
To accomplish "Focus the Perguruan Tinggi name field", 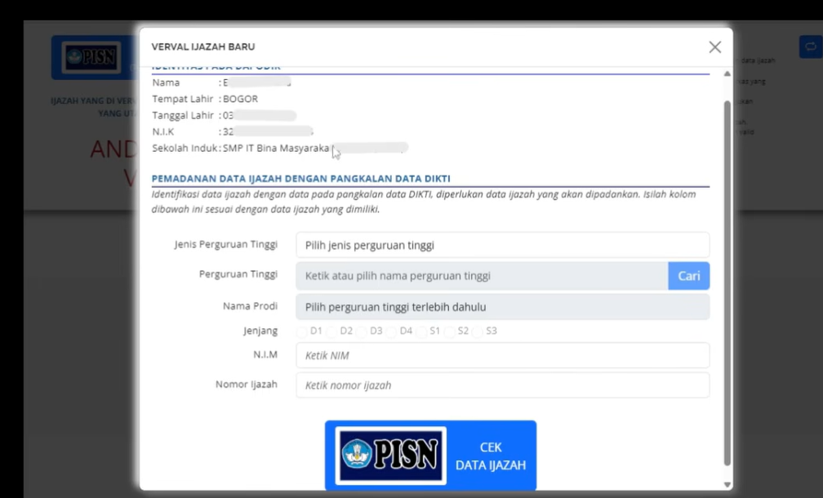I will pyautogui.click(x=482, y=275).
